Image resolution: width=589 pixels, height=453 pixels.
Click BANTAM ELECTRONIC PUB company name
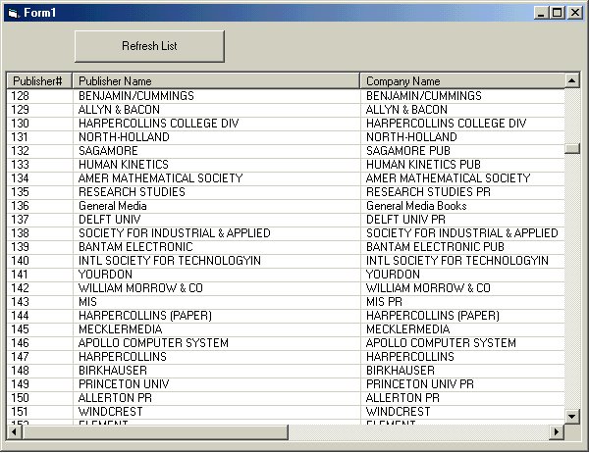pos(435,247)
